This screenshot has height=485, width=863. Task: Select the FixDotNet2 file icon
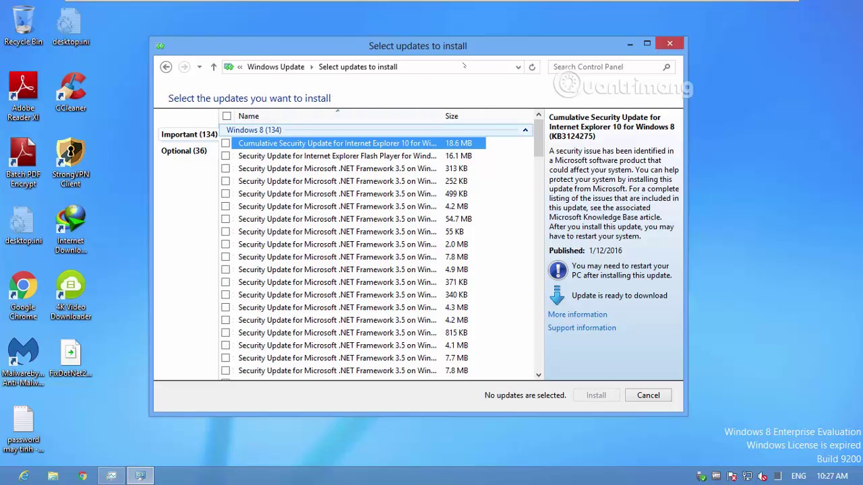click(x=71, y=358)
